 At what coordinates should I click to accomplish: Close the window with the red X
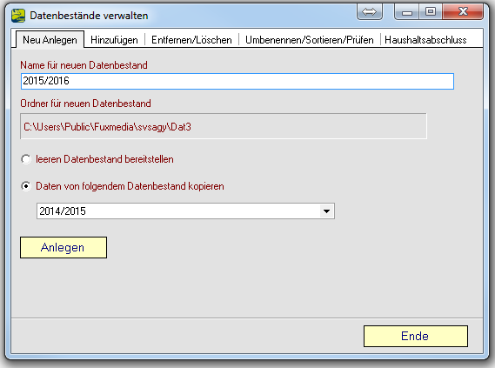click(463, 12)
